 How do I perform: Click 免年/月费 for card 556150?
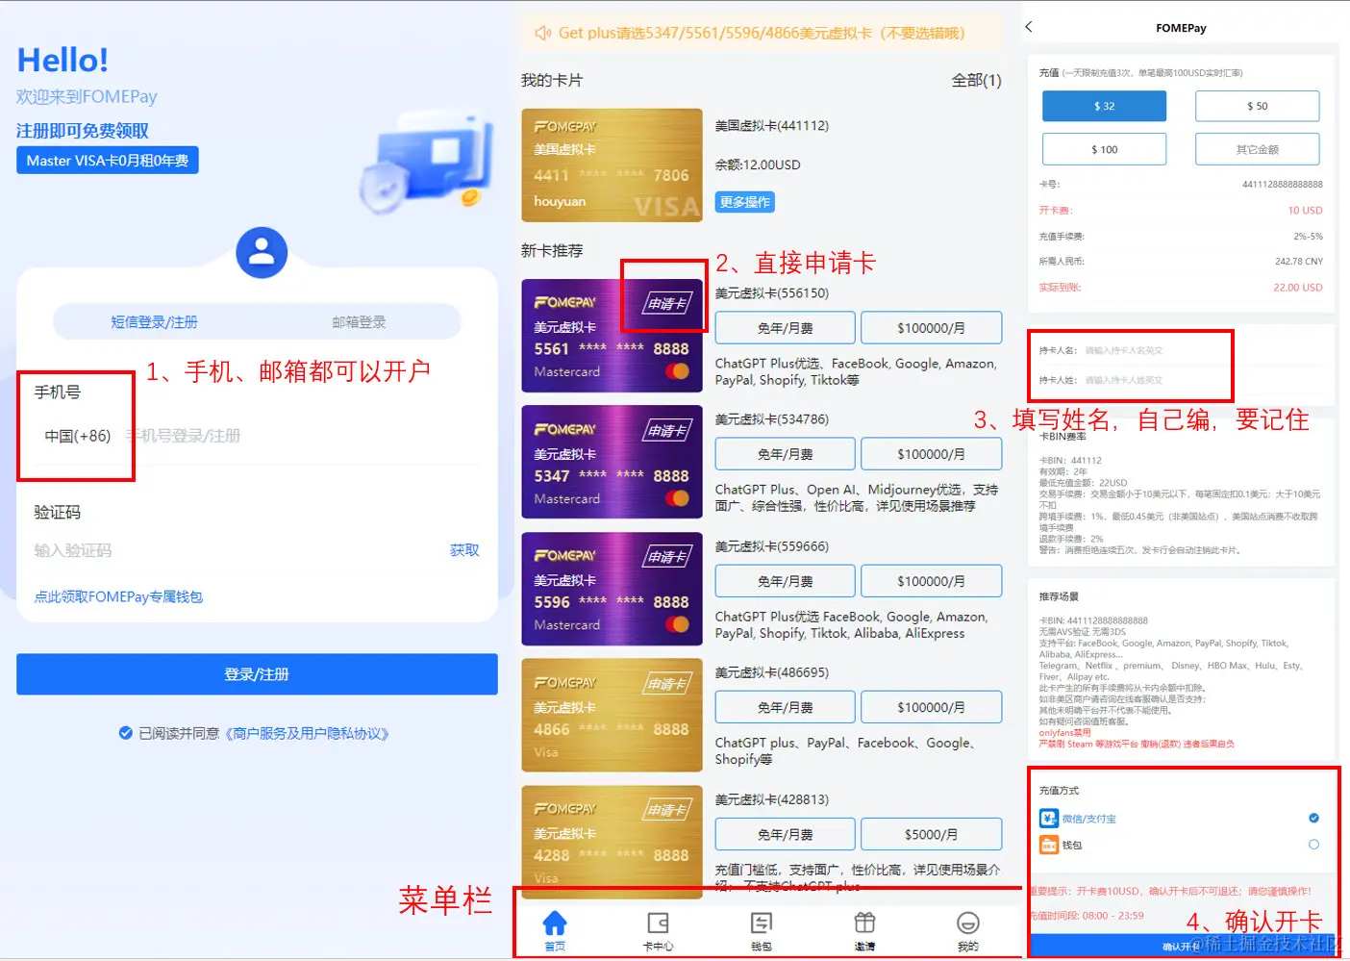point(786,328)
